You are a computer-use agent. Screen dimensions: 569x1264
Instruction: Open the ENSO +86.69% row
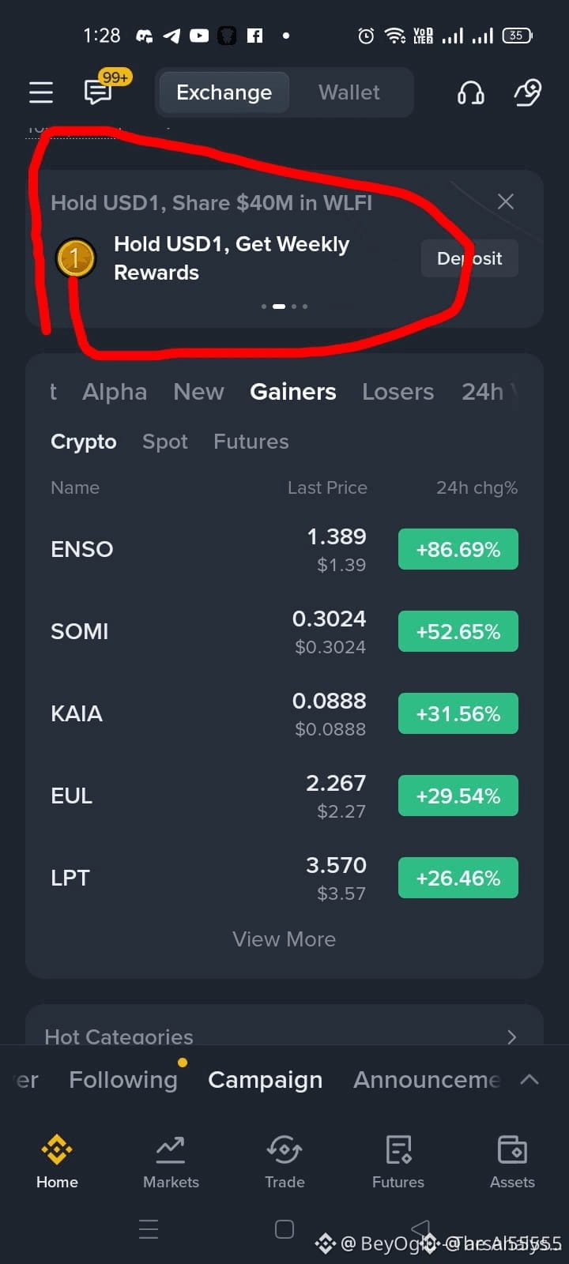[284, 549]
